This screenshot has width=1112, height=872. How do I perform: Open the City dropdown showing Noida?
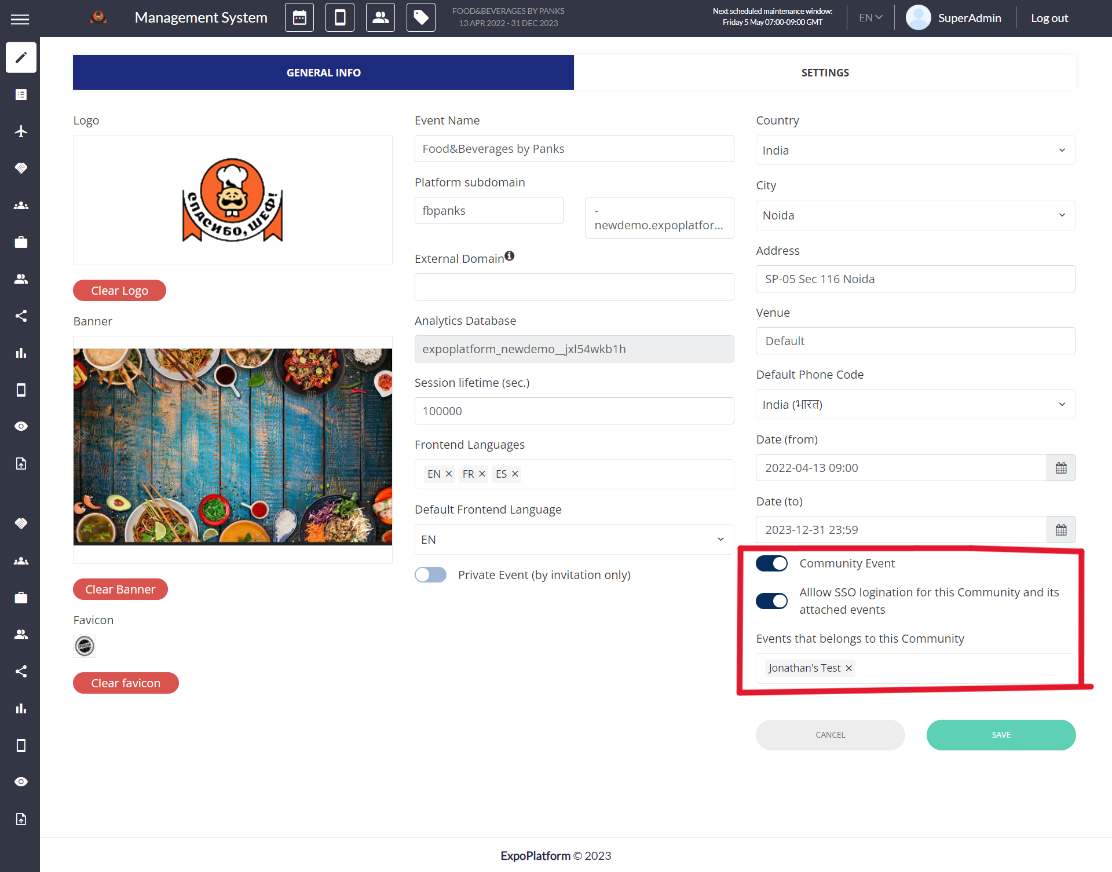click(915, 215)
